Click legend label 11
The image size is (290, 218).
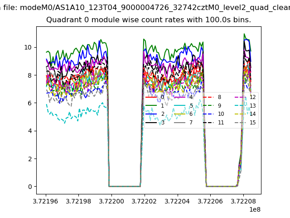click(221, 123)
